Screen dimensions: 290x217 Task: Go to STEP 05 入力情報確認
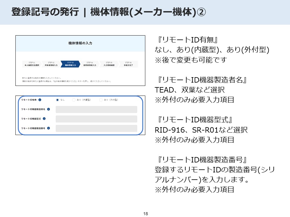point(109,64)
